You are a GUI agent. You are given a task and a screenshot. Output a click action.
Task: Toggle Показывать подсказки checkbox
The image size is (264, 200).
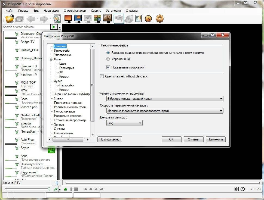coord(108,67)
